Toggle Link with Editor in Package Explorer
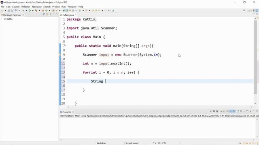Screen dimensions: 259x145 tap(47, 14)
